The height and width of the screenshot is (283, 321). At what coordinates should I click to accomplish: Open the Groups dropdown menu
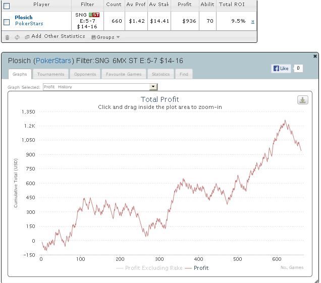click(105, 37)
